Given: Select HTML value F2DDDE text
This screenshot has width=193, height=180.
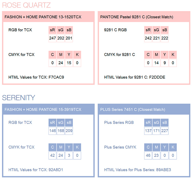Looking at the screenshot, I should [157, 77].
